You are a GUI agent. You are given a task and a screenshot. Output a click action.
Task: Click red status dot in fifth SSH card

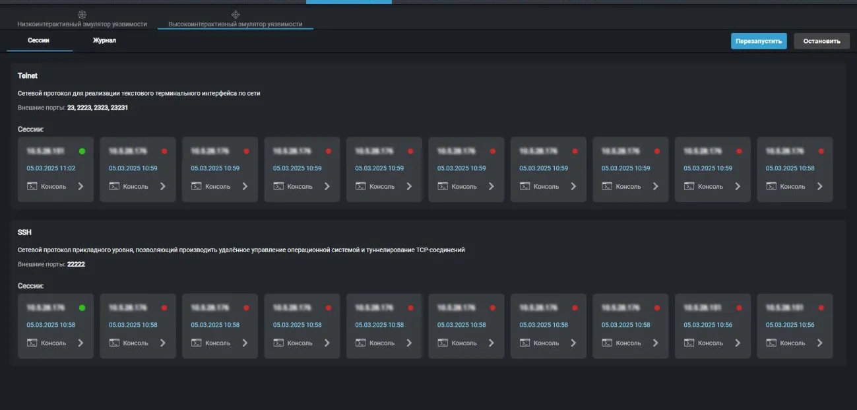coord(410,308)
